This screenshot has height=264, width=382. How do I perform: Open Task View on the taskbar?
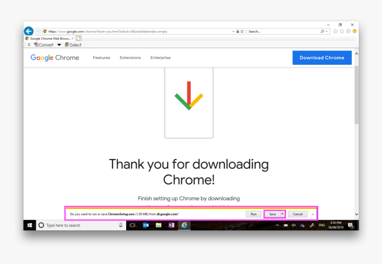point(132,225)
